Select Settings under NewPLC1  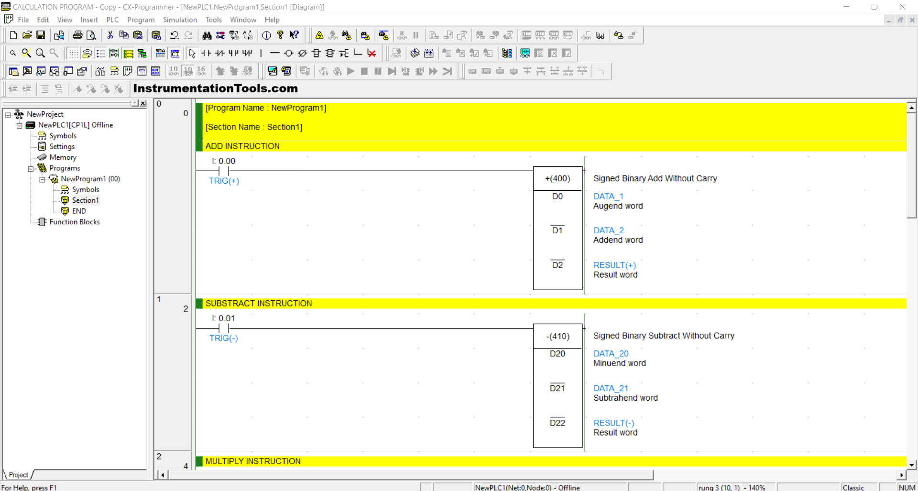62,146
